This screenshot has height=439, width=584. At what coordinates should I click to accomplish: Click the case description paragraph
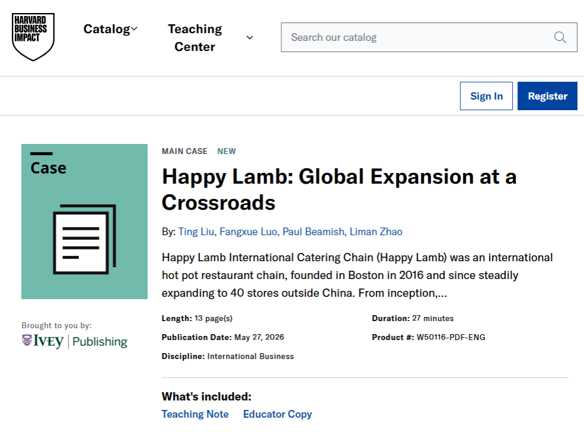coord(357,275)
